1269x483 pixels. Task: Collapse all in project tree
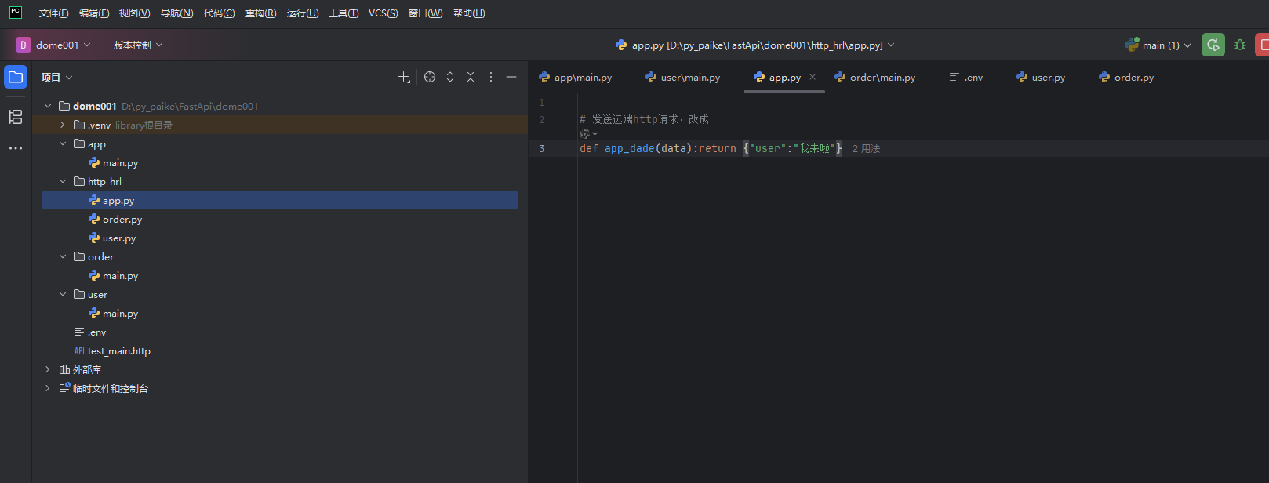point(471,77)
